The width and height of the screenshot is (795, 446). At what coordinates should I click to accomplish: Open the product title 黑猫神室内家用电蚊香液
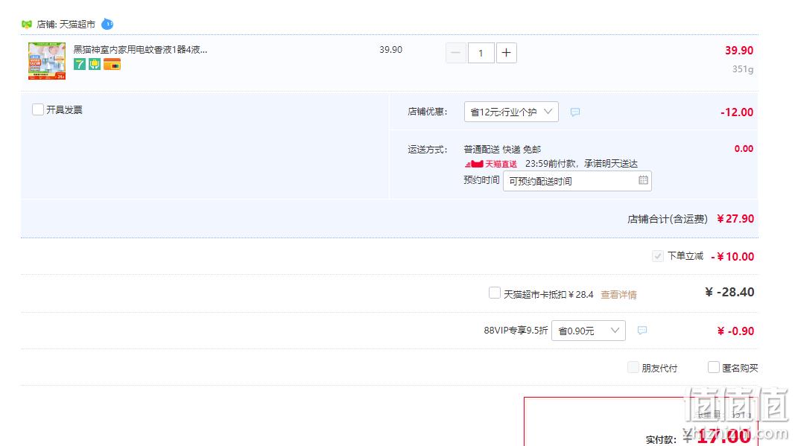click(140, 50)
